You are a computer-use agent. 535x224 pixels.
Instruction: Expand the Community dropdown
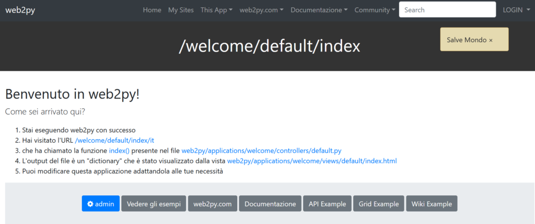coord(375,10)
